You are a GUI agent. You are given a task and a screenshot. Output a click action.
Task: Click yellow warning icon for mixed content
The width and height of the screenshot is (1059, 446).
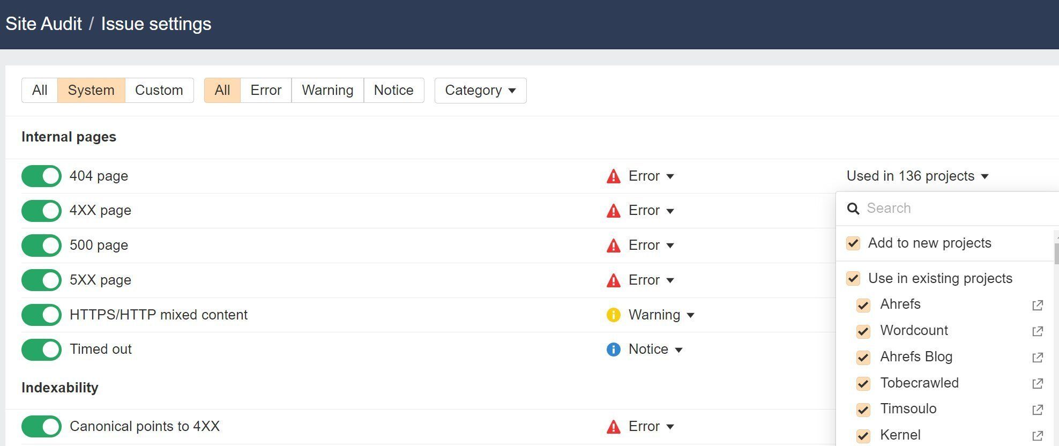[x=613, y=315]
